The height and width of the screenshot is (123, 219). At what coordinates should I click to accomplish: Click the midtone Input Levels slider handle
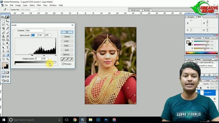coord(44,55)
